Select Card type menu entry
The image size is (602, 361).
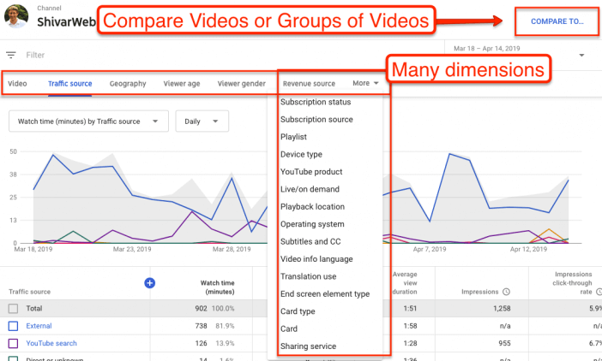coord(298,311)
